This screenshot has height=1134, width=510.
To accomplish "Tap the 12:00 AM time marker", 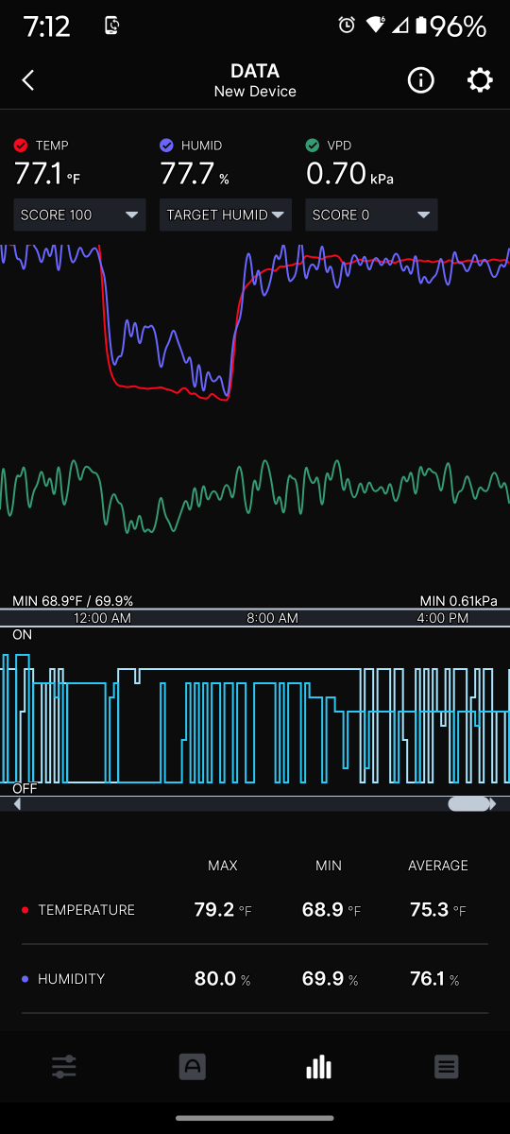I will coord(102,618).
